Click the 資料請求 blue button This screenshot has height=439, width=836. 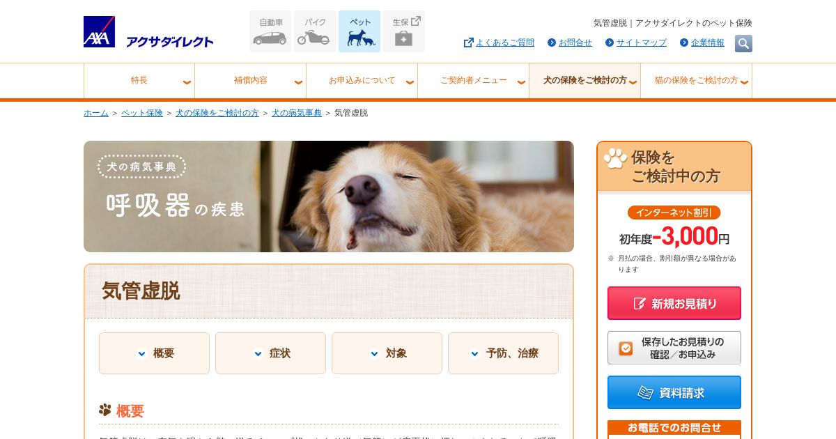point(674,392)
